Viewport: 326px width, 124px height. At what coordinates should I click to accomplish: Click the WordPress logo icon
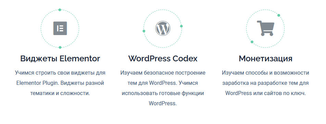(x=163, y=28)
